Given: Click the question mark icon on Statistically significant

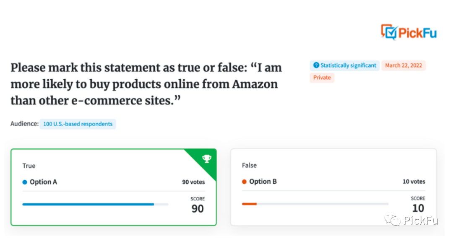Looking at the screenshot, I should pyautogui.click(x=316, y=65).
